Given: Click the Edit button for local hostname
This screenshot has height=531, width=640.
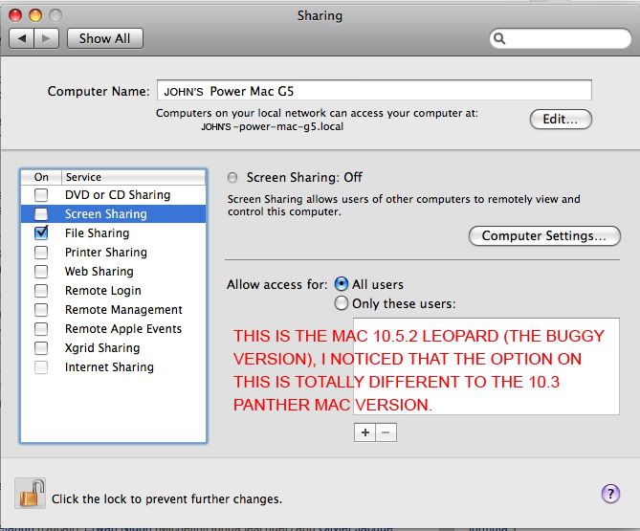Looking at the screenshot, I should click(561, 120).
